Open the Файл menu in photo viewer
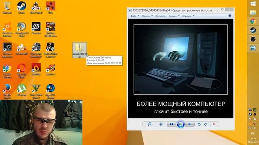The width and height of the screenshot is (259, 145). pos(135,16)
